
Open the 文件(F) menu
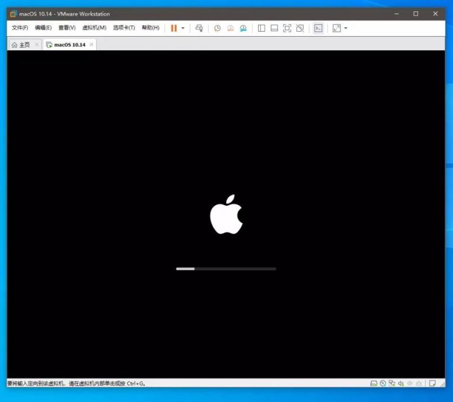coord(20,28)
